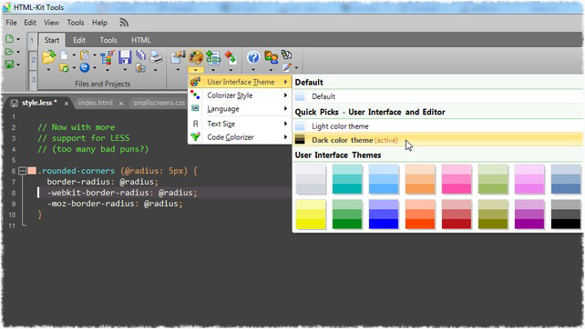Image resolution: width=585 pixels, height=329 pixels.
Task: Click the blue floppy disk Save icon
Action: coord(125,57)
